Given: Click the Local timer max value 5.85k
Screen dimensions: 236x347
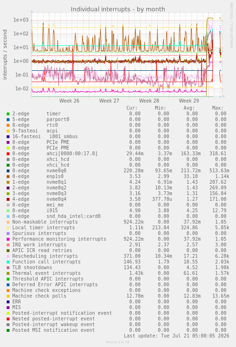Looking at the screenshot, I should pyautogui.click(x=222, y=228).
